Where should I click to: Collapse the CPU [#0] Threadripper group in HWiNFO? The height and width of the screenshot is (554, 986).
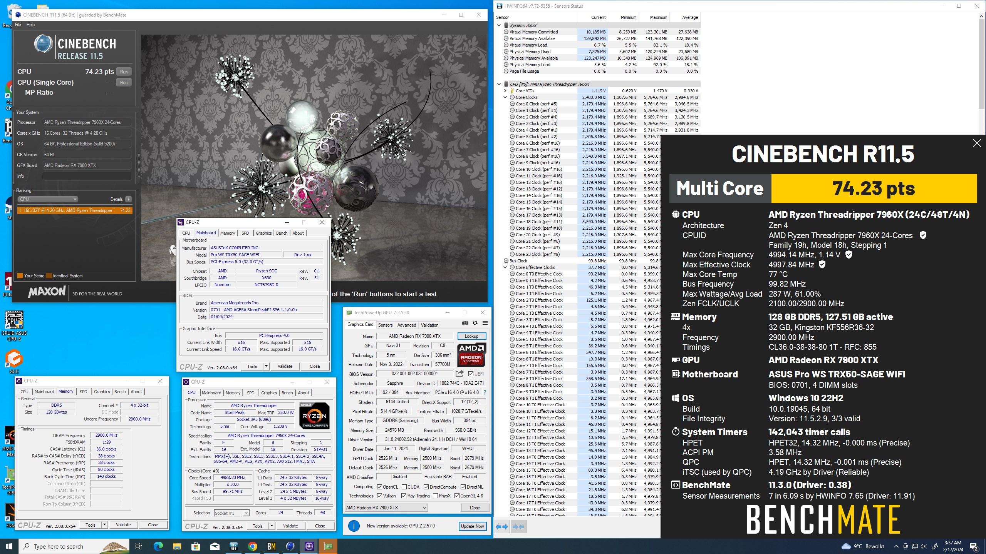coord(499,84)
